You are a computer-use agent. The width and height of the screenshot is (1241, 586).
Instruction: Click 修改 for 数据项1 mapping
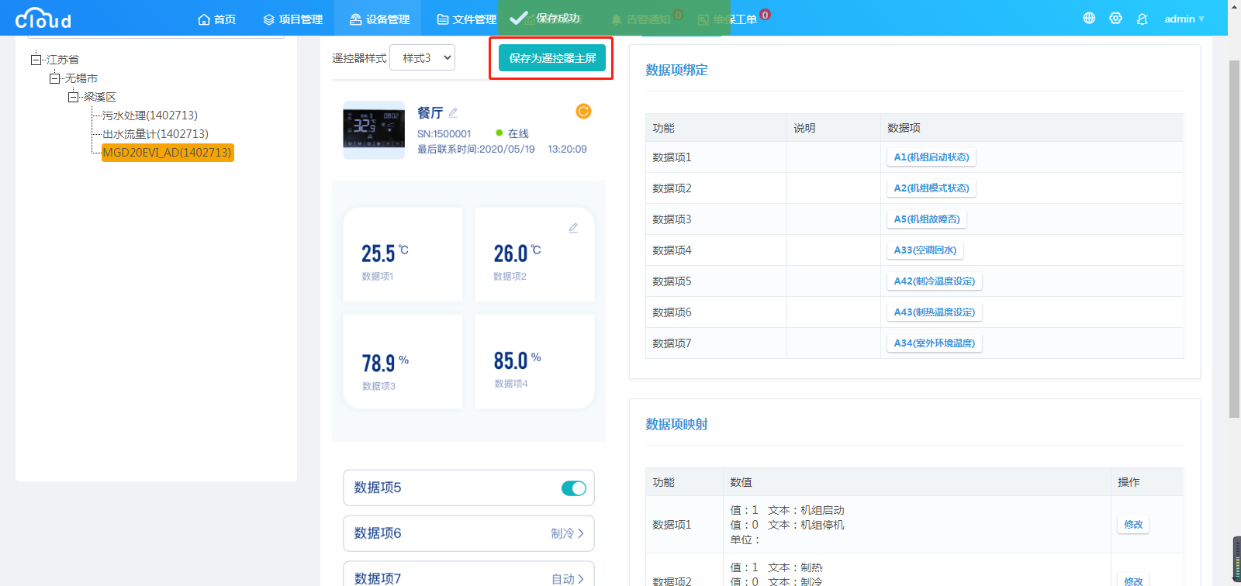(1133, 525)
